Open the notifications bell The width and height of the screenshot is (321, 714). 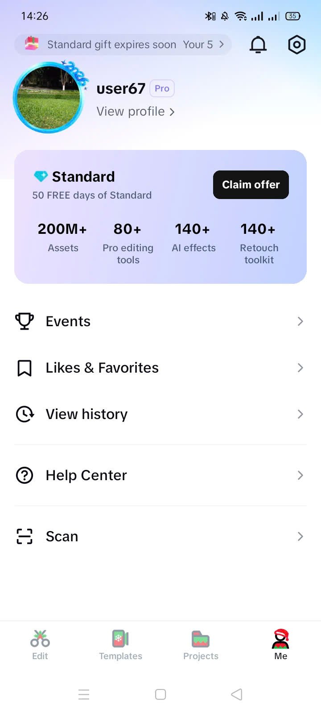(258, 45)
